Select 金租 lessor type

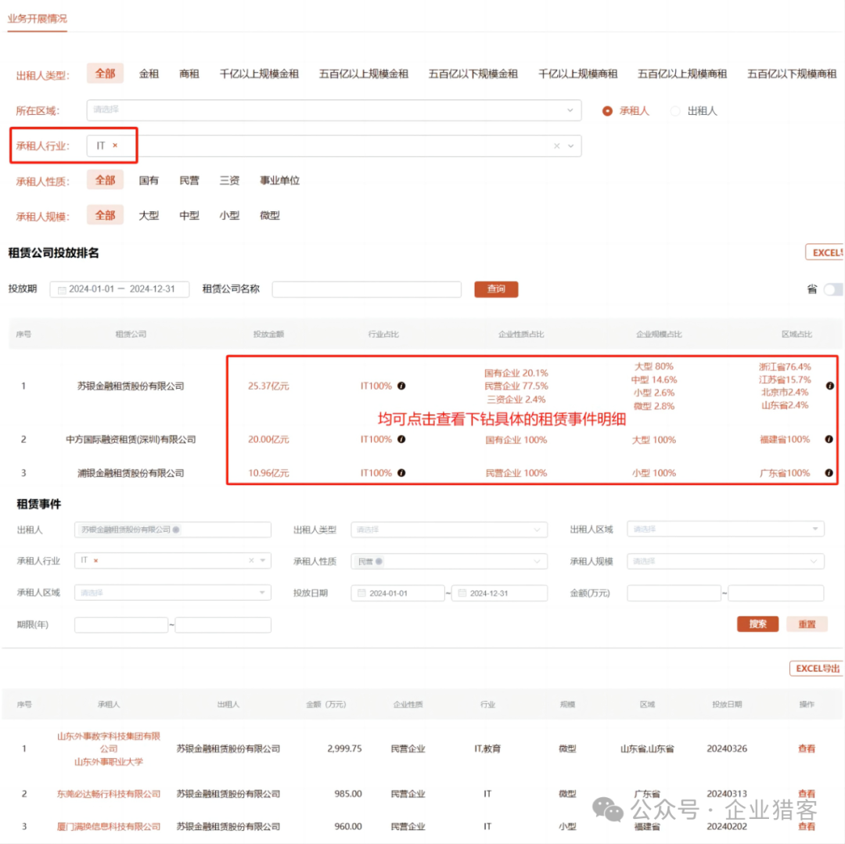(x=149, y=74)
